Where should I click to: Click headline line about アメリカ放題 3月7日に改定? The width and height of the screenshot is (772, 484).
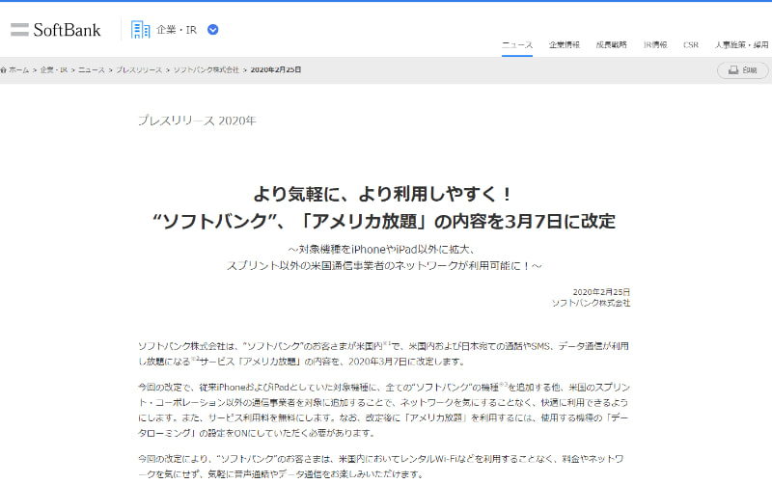(x=384, y=222)
